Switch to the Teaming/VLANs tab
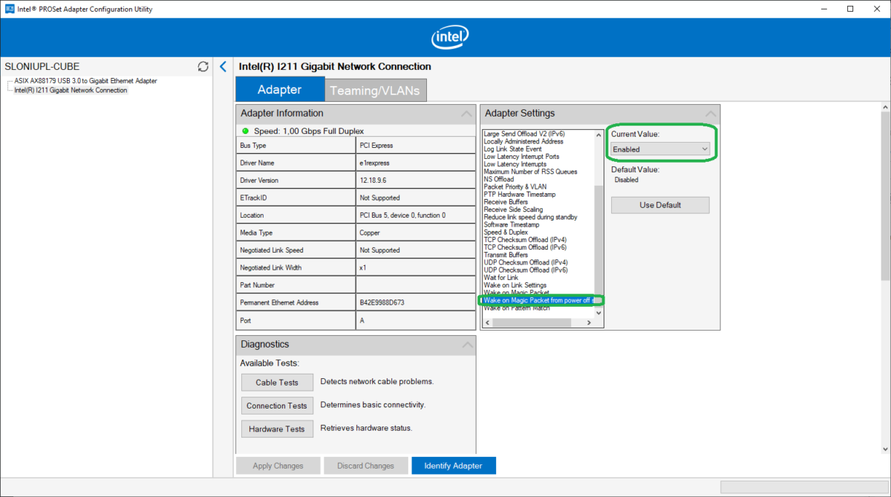The height and width of the screenshot is (497, 891). [x=376, y=91]
